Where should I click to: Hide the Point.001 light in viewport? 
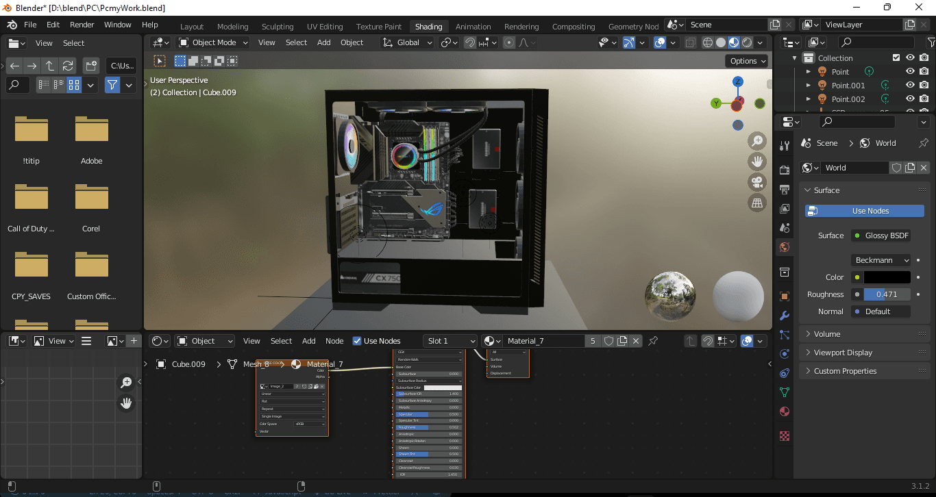(x=910, y=86)
